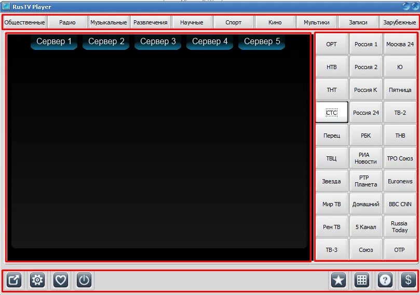Play the ОТР channel

[400, 250]
